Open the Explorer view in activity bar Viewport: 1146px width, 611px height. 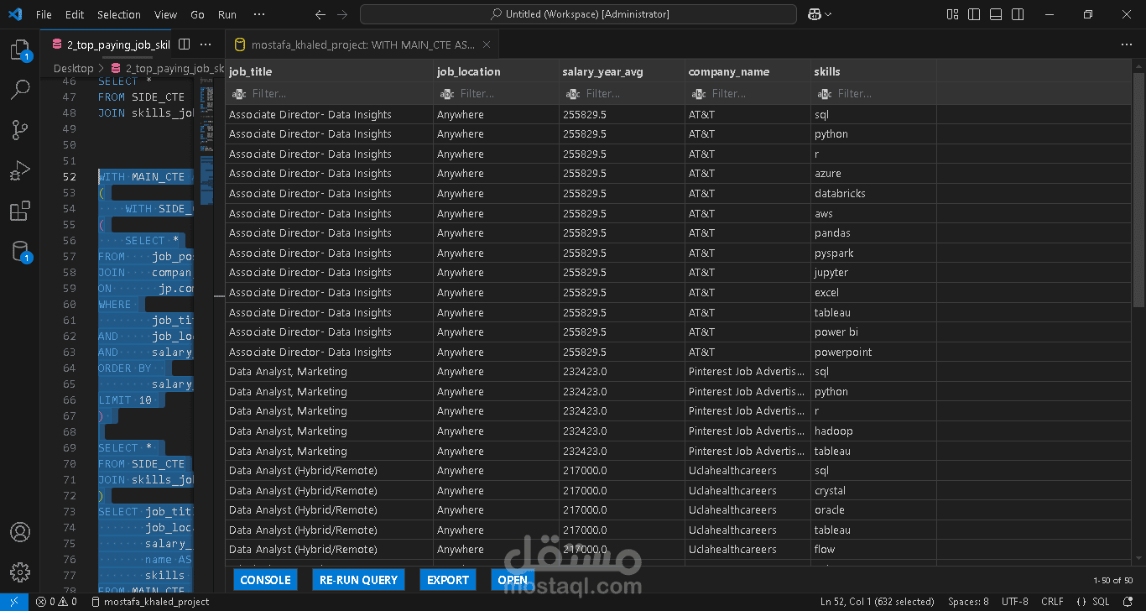20,50
